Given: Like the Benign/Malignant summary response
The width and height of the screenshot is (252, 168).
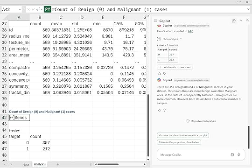Looking at the screenshot, I should (160, 110).
